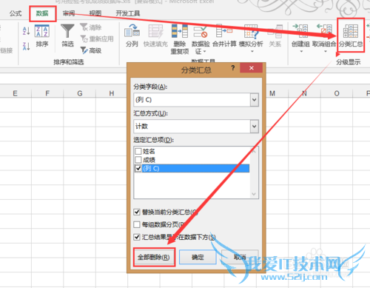Switch to the 开发工具 tab
Viewport: 370px width, 288px height.
pyautogui.click(x=128, y=13)
